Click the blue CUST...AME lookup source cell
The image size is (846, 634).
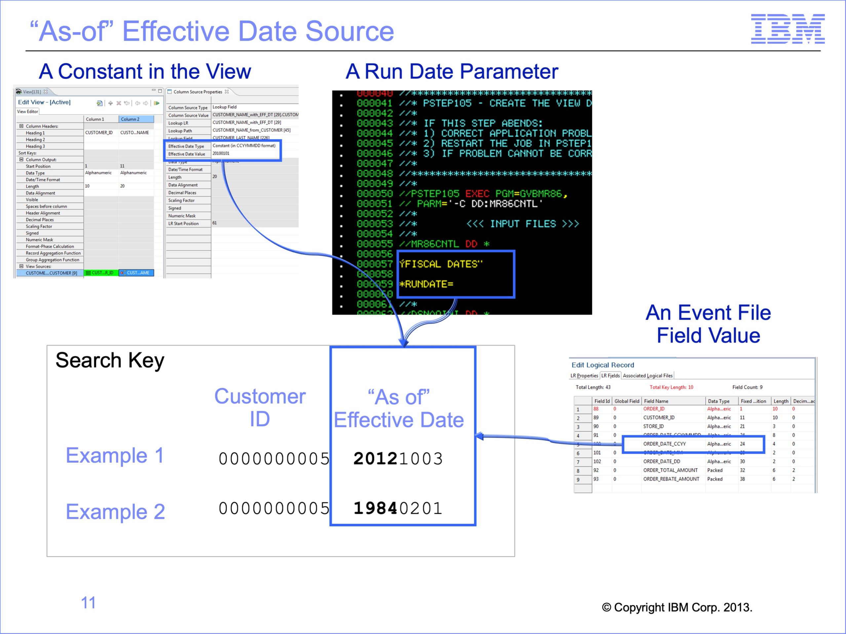[136, 273]
